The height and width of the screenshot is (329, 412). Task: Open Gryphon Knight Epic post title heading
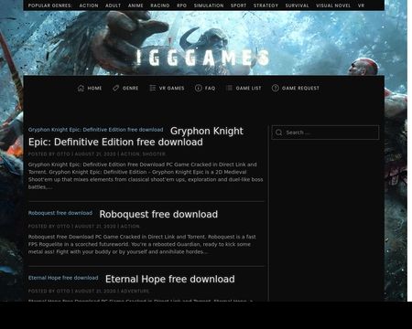click(136, 136)
